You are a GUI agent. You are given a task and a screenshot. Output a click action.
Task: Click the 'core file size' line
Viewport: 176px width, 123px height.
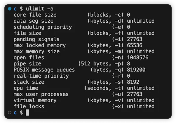point(72,15)
